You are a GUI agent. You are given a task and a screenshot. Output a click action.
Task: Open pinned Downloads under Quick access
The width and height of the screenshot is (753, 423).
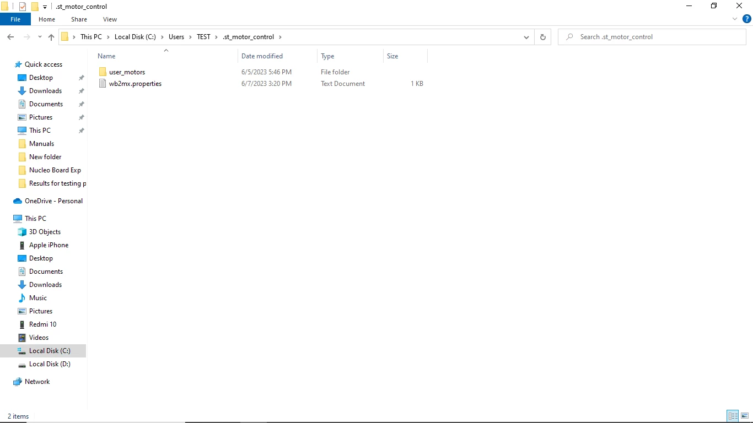(45, 91)
